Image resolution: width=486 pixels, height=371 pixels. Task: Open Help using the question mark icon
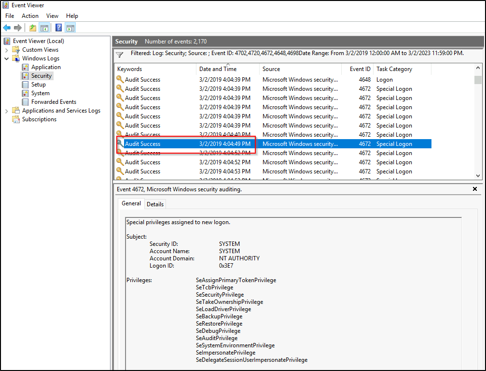pos(58,28)
